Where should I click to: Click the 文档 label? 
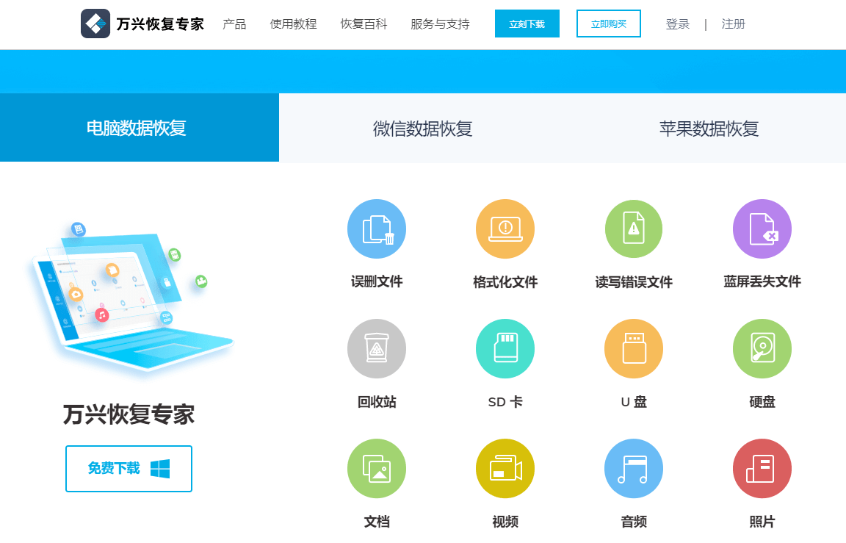tap(377, 522)
